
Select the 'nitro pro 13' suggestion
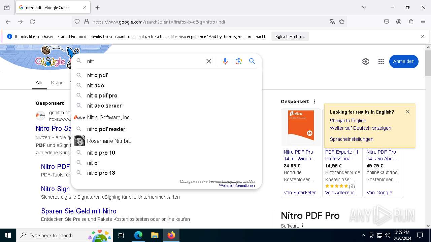click(166, 173)
